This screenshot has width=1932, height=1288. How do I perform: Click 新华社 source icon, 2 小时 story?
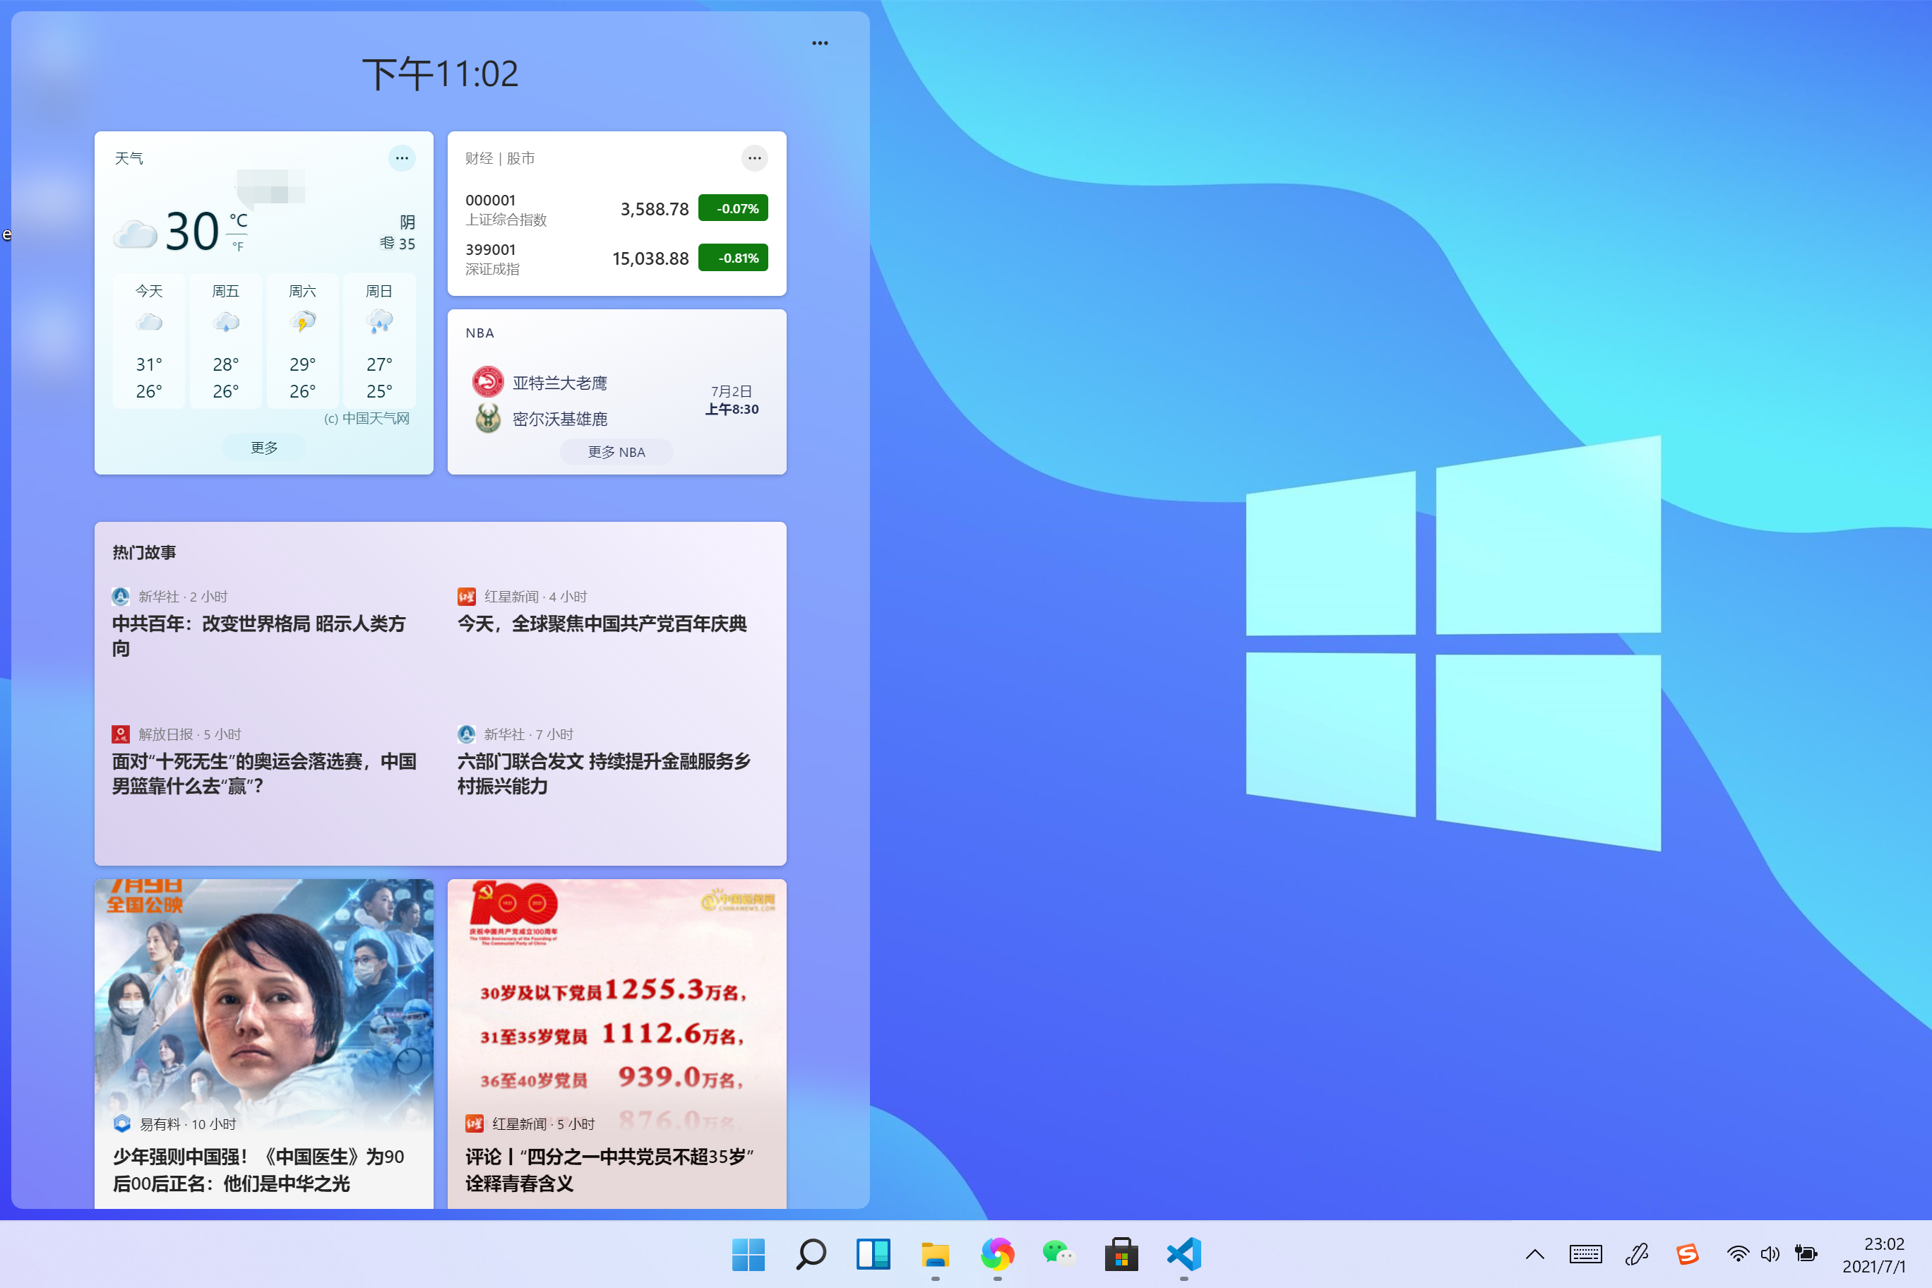point(121,597)
